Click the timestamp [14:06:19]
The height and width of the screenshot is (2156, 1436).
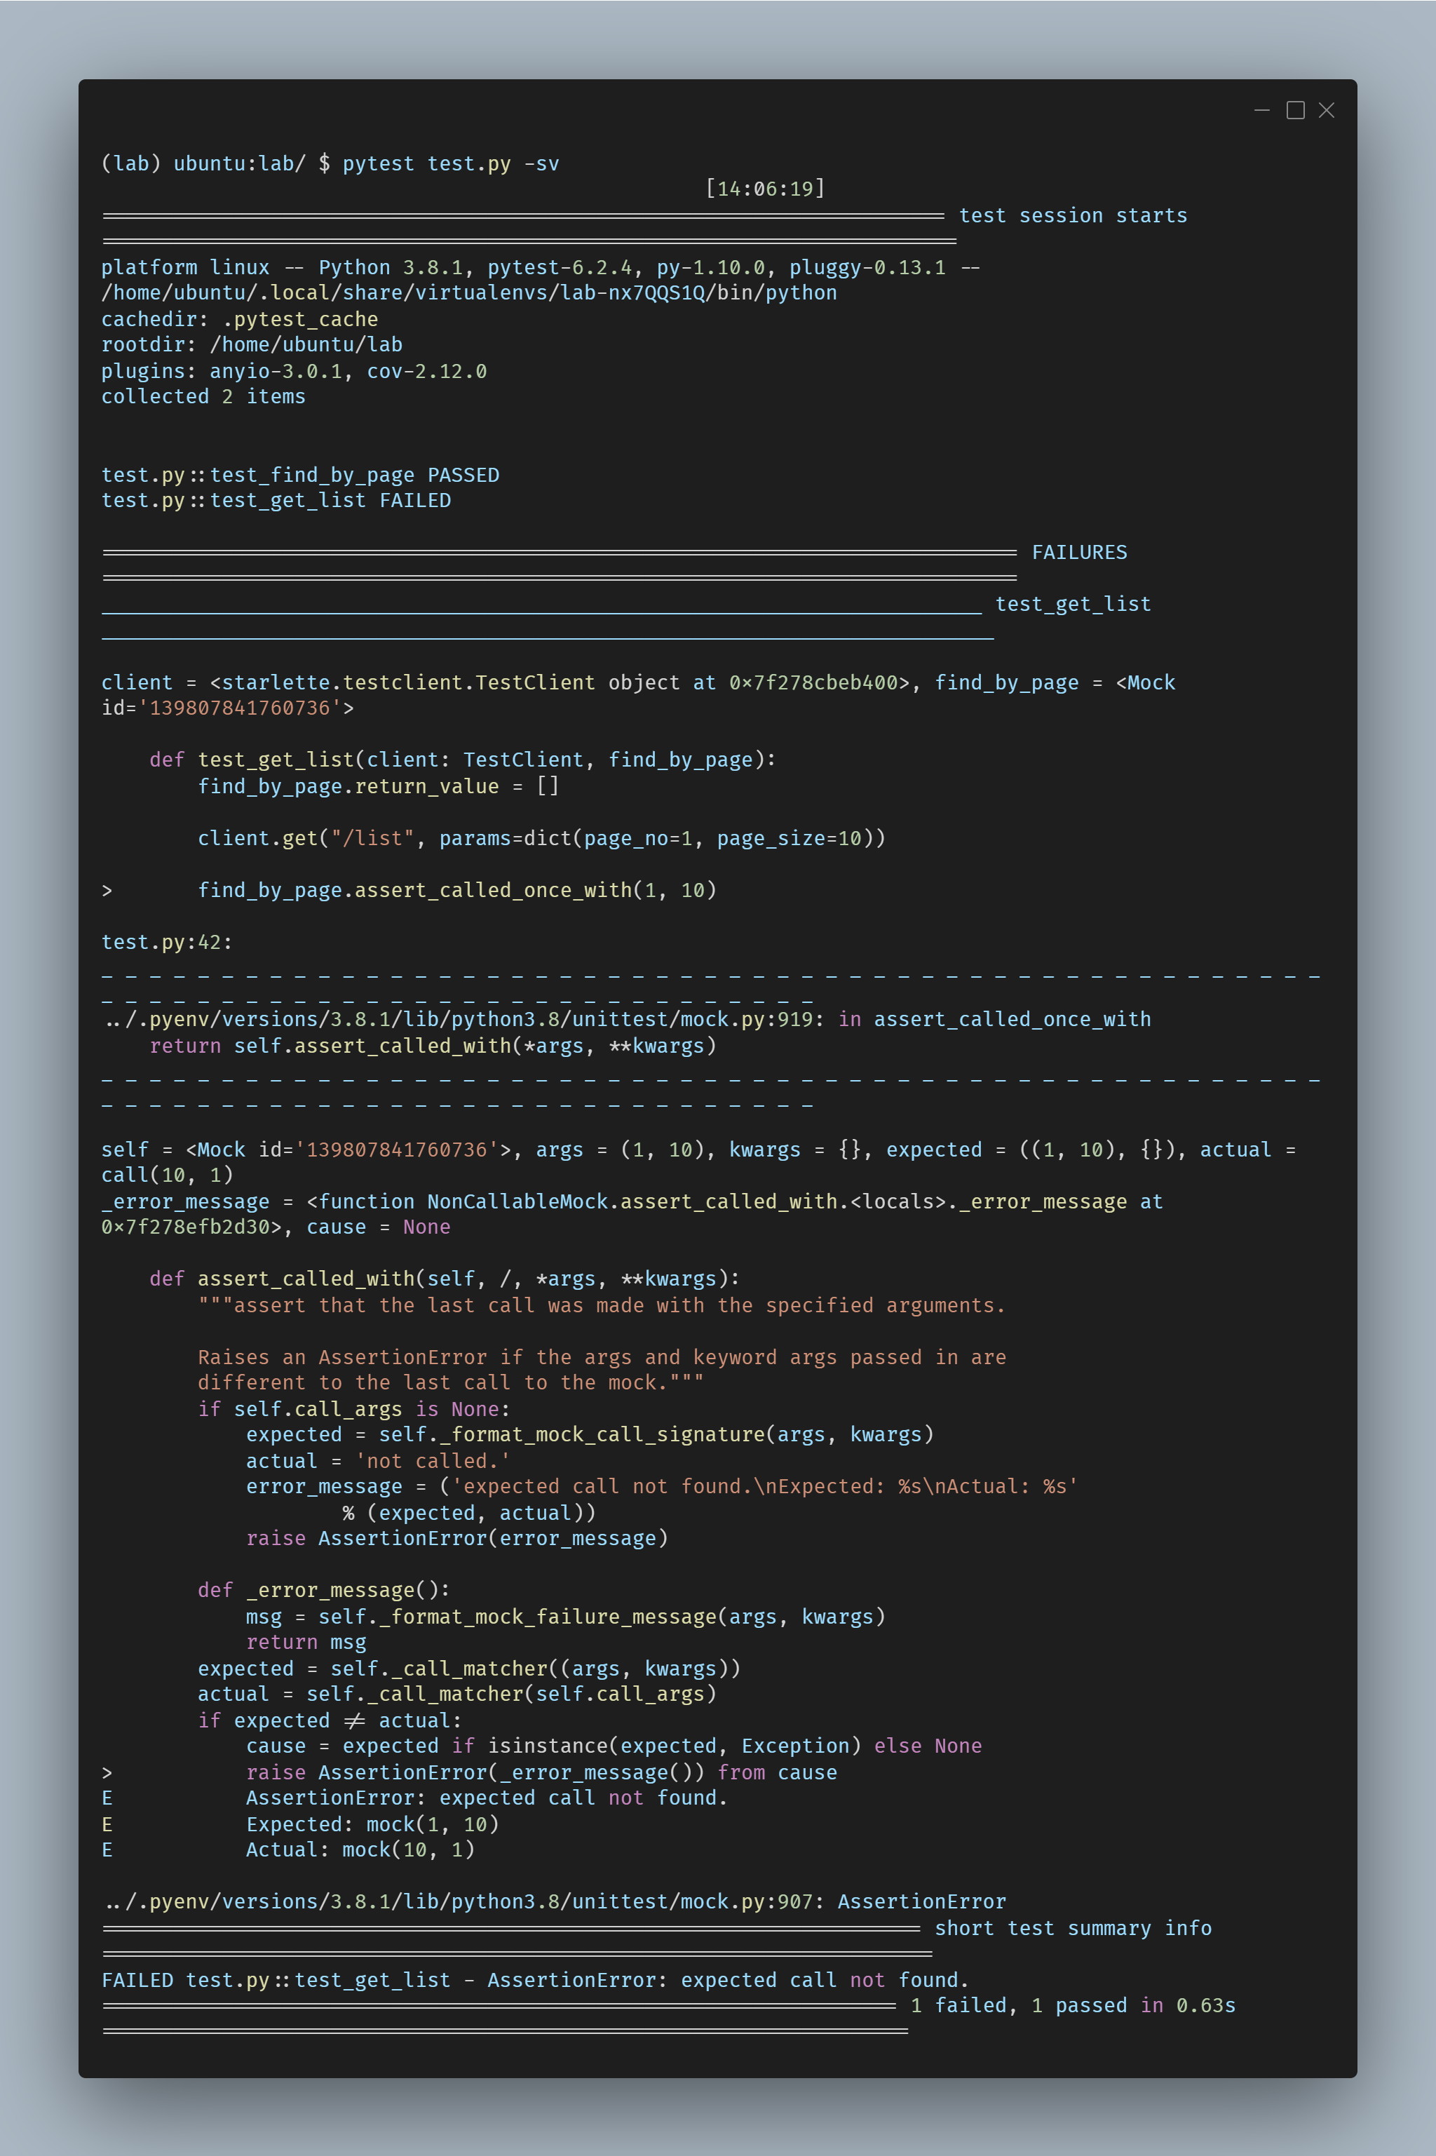765,189
